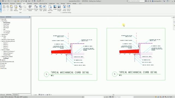The height and width of the screenshot is (98, 175).
Task: Switch to the Properties tab at bottom
Action: (x=16, y=94)
